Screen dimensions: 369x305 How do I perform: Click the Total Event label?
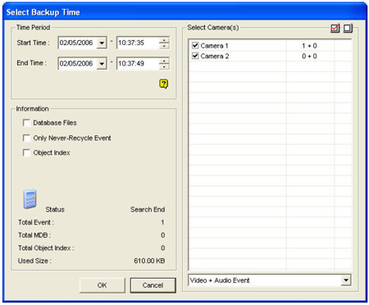(x=36, y=222)
